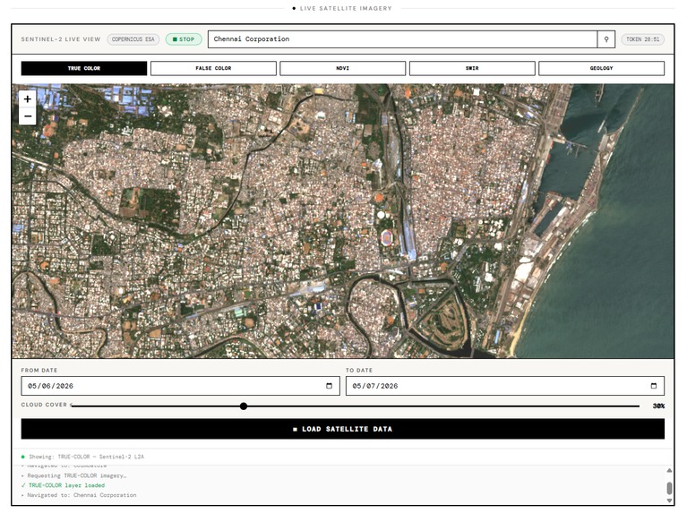The height and width of the screenshot is (513, 687).
Task: Click the log panel scroll down arrow
Action: [x=669, y=500]
